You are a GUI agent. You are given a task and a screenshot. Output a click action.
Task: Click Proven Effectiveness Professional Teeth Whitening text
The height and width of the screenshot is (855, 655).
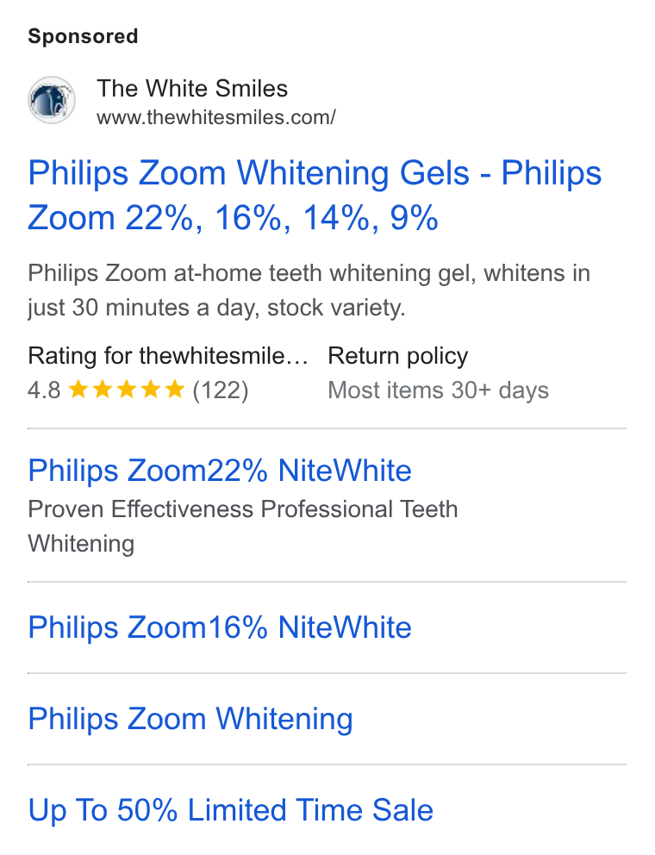[x=243, y=527]
